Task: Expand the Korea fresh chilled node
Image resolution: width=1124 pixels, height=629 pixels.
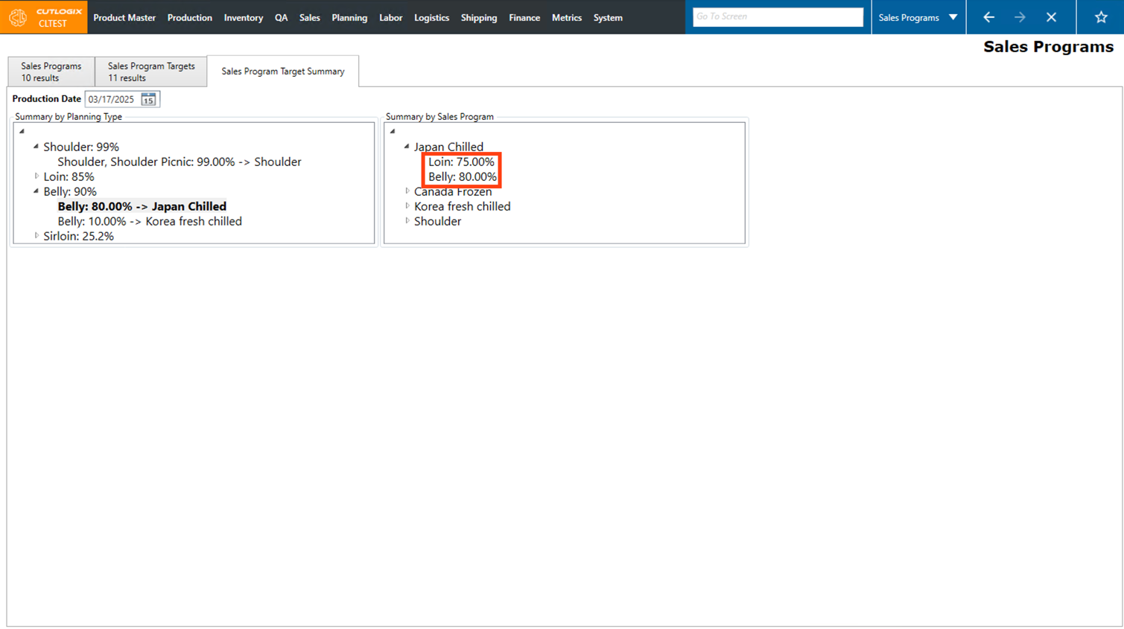Action: point(407,206)
